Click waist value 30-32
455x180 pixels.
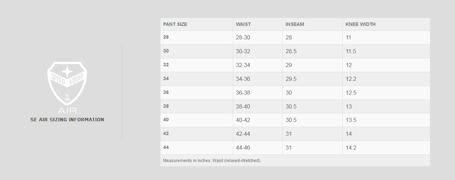243,51
